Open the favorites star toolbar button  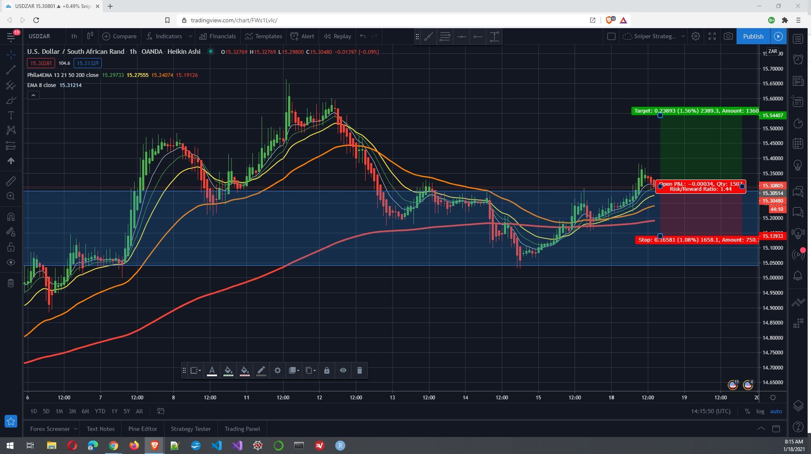click(x=11, y=421)
